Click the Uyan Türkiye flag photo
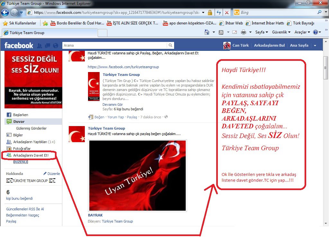 [138, 176]
